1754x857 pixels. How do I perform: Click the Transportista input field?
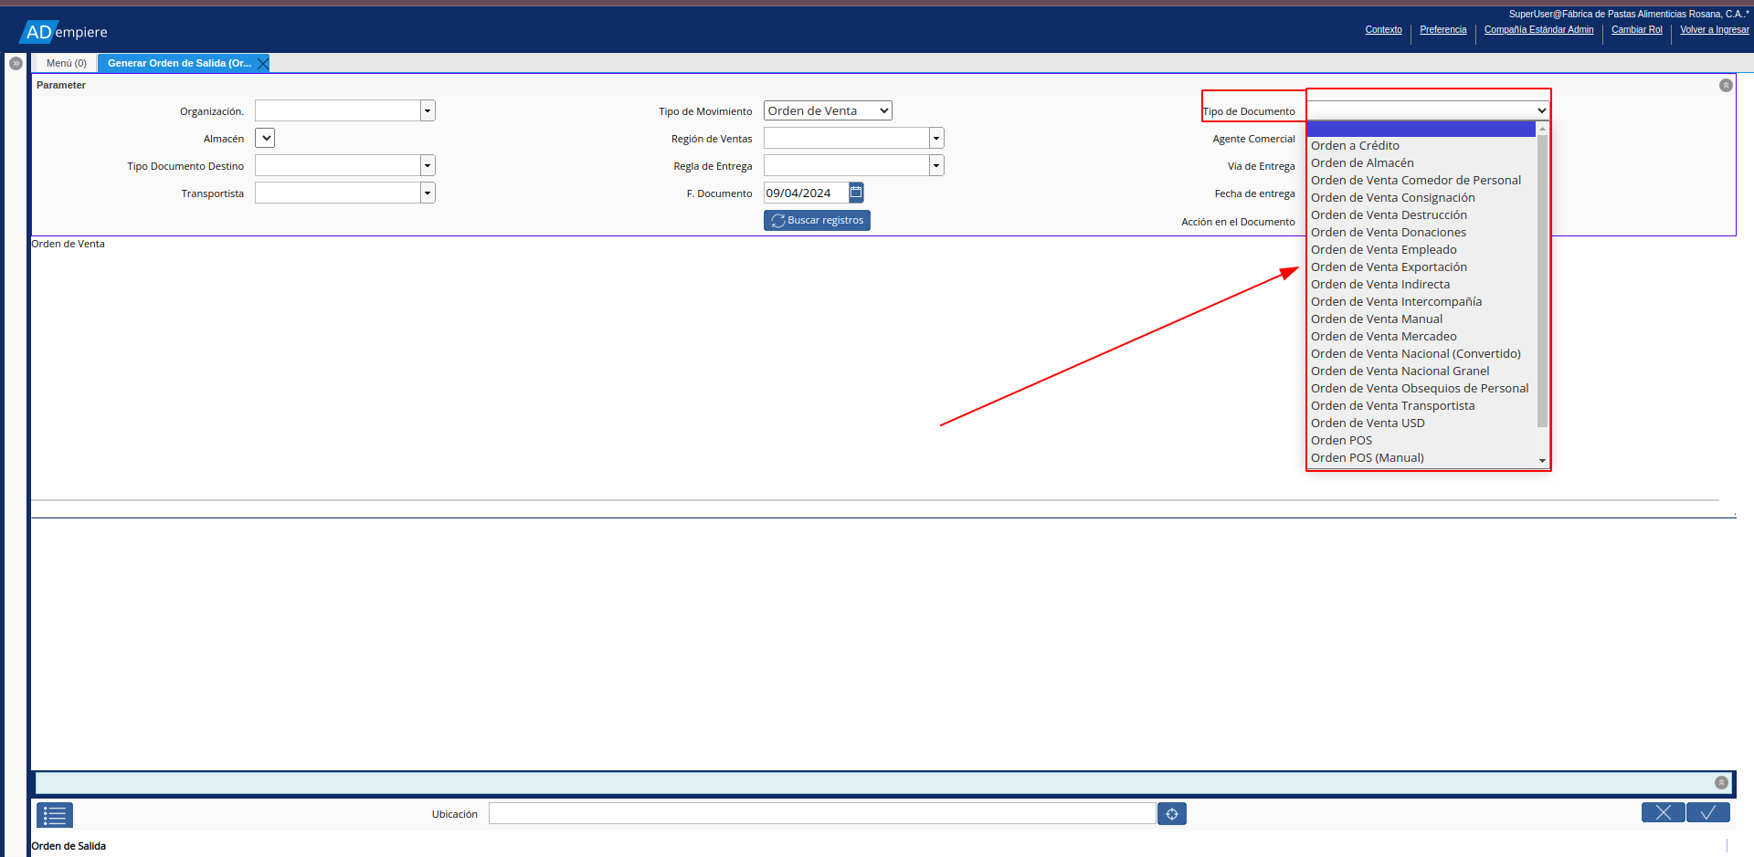click(x=337, y=193)
